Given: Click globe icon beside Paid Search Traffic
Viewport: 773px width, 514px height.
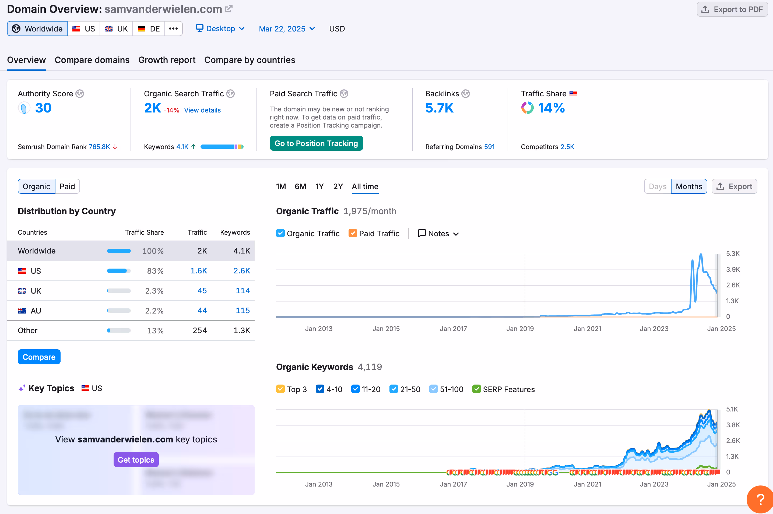Looking at the screenshot, I should coord(344,94).
